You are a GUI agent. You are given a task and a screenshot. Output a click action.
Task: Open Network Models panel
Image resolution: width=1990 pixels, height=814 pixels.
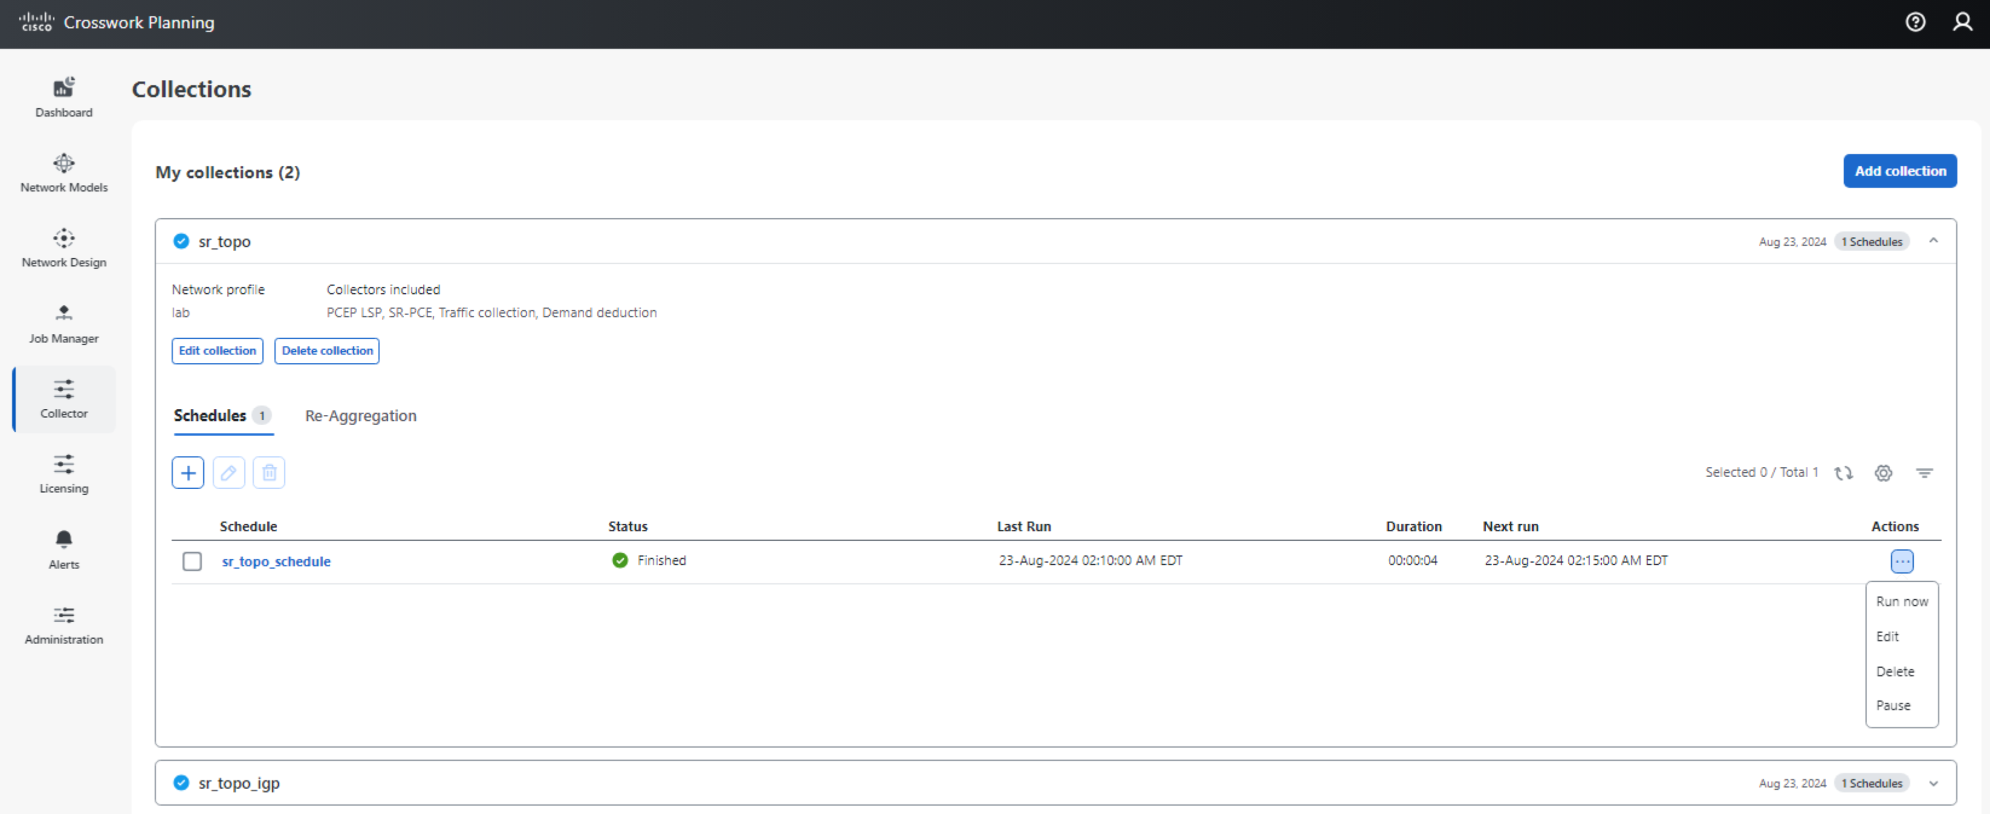(x=64, y=171)
